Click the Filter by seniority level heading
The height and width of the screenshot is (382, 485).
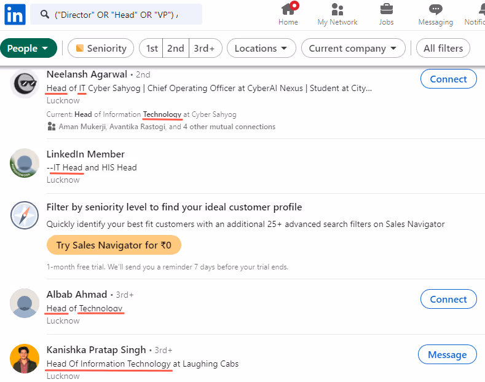174,207
